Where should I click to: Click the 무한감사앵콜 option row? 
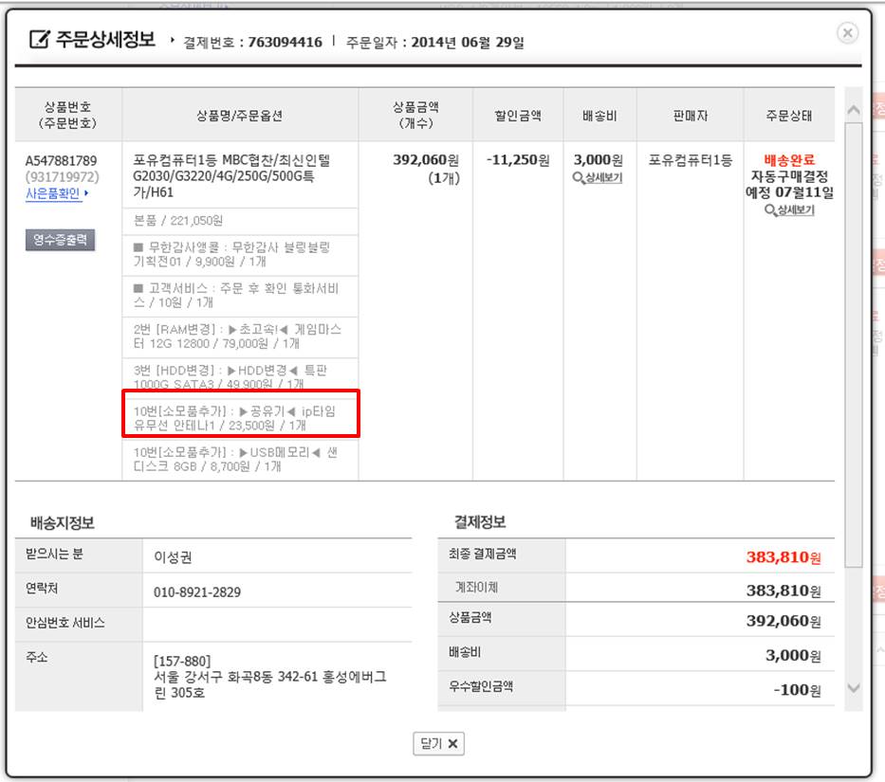[240, 254]
